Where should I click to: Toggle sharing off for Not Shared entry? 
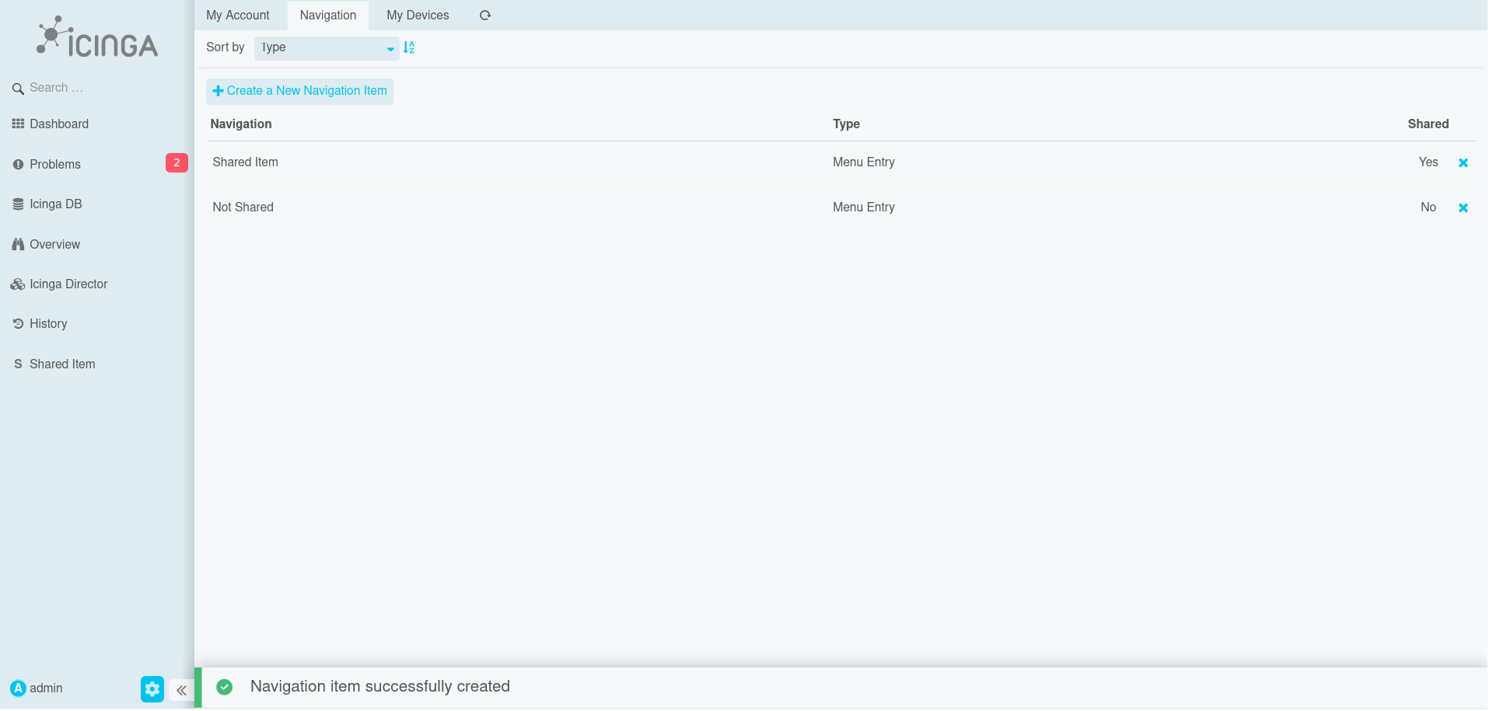tap(1463, 207)
